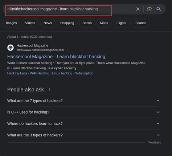Image resolution: width=172 pixels, height=156 pixels.
Task: Switch to the News tab
Action: 48,23
